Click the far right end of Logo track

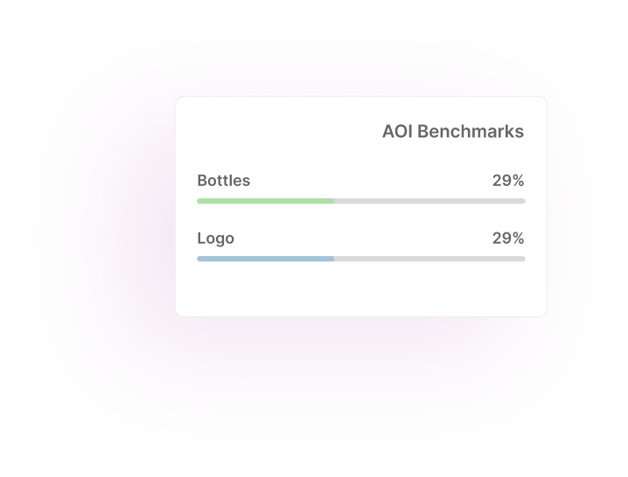(x=523, y=259)
